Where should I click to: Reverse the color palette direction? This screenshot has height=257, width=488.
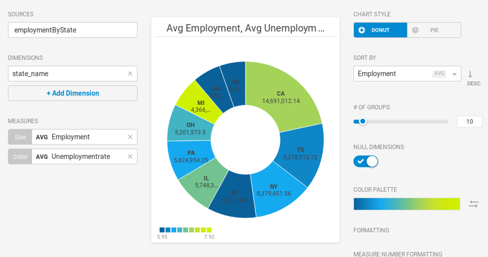tap(473, 204)
